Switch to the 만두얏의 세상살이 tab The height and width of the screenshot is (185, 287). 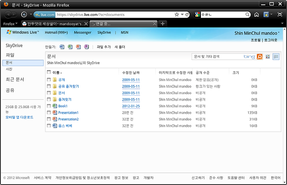tap(55, 24)
